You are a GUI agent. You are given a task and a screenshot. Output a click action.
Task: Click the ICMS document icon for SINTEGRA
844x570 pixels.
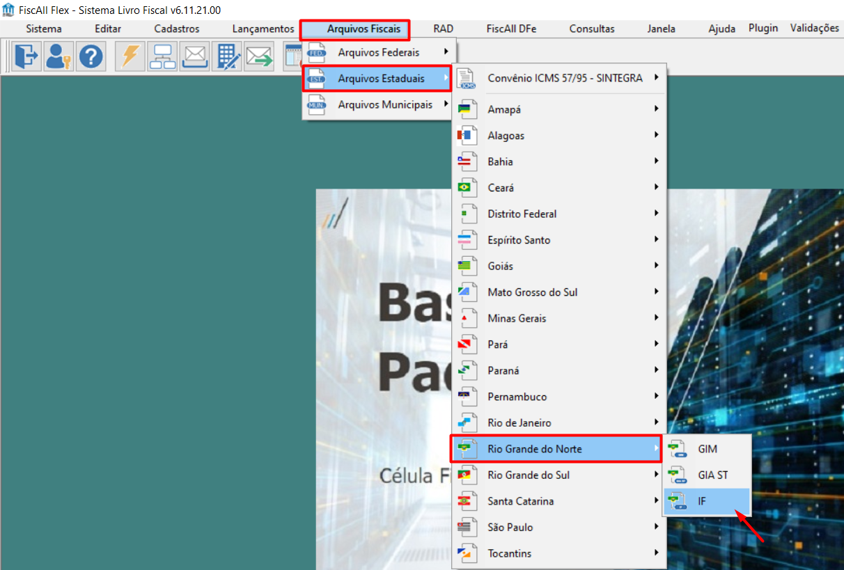point(467,79)
